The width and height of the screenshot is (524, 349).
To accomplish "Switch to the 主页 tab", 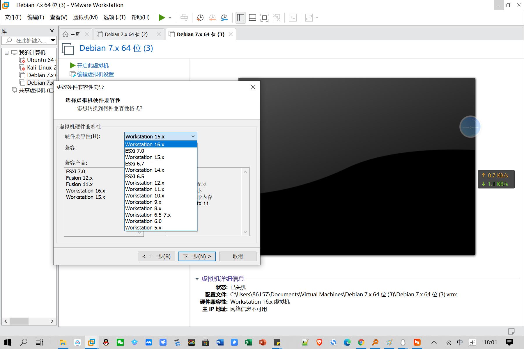I will pos(75,34).
